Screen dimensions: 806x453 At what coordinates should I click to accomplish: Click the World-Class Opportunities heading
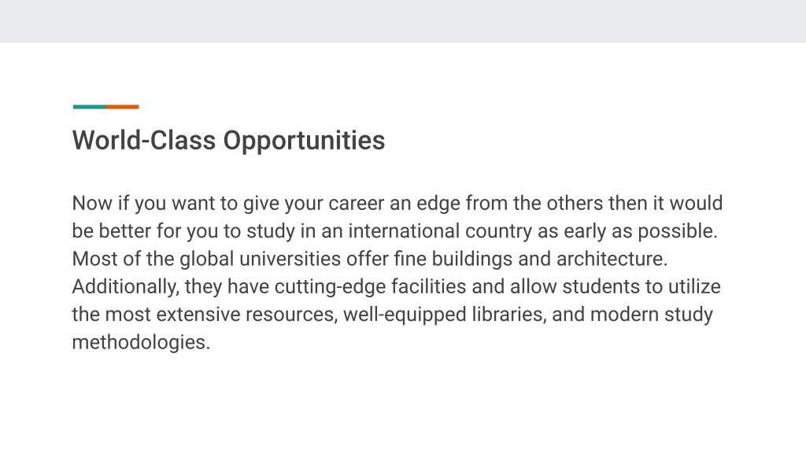pos(228,141)
